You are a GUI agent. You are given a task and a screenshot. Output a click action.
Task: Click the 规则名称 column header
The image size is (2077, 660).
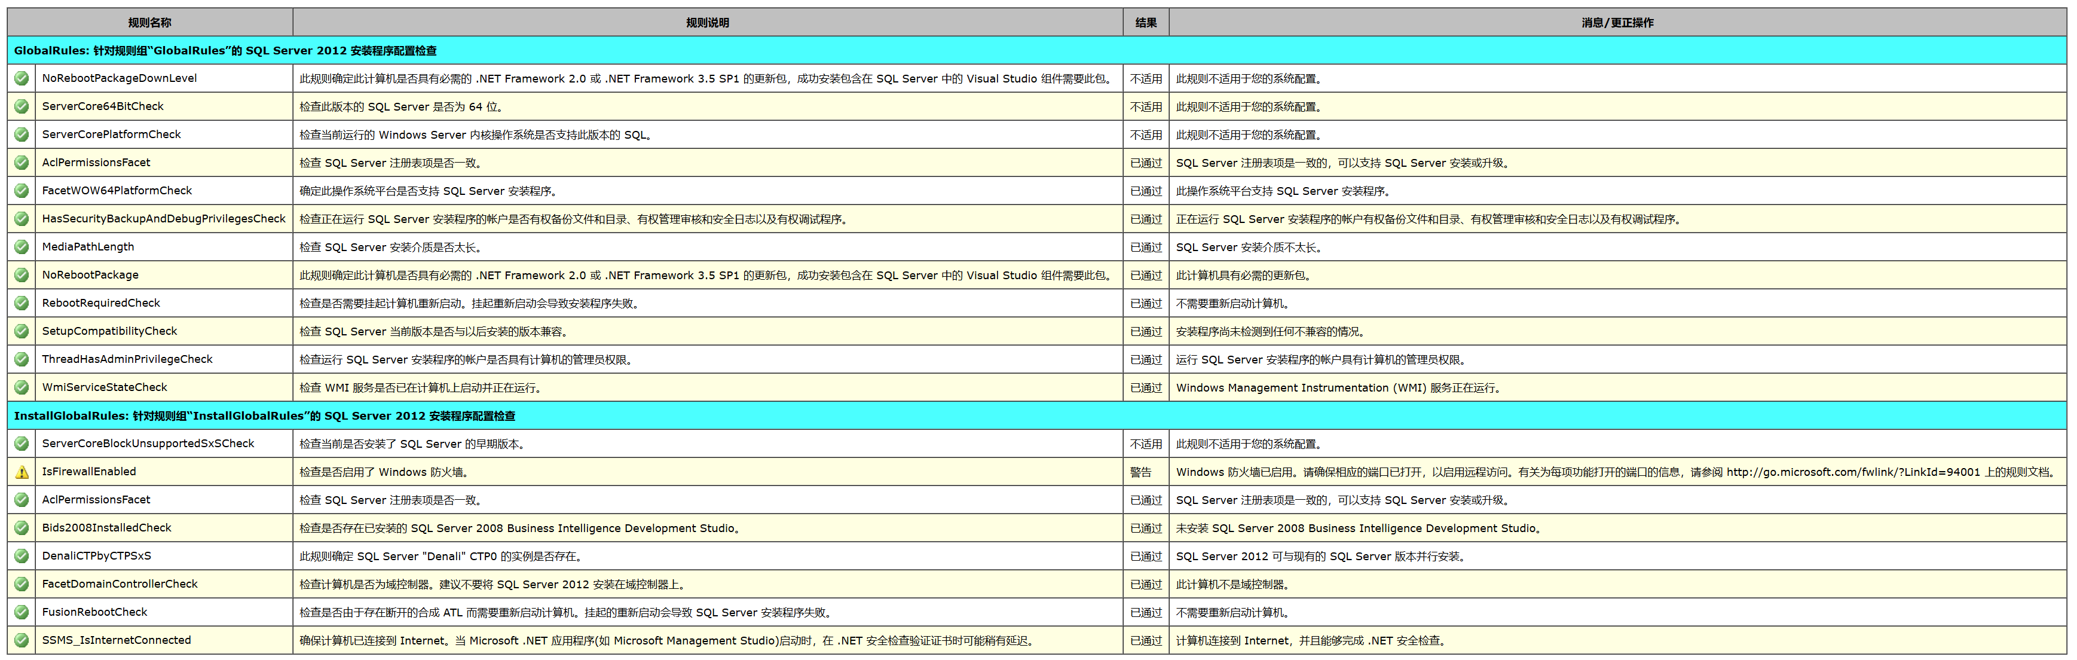click(150, 23)
